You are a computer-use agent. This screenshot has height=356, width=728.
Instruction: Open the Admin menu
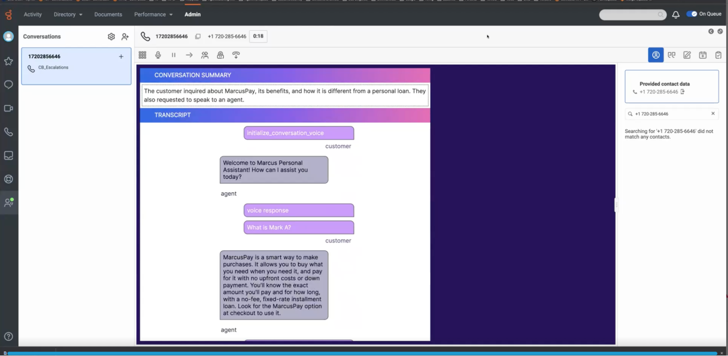tap(192, 15)
